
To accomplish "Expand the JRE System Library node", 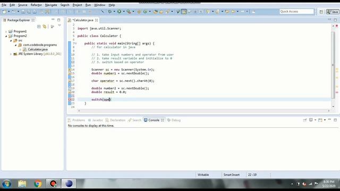I will click(x=11, y=54).
